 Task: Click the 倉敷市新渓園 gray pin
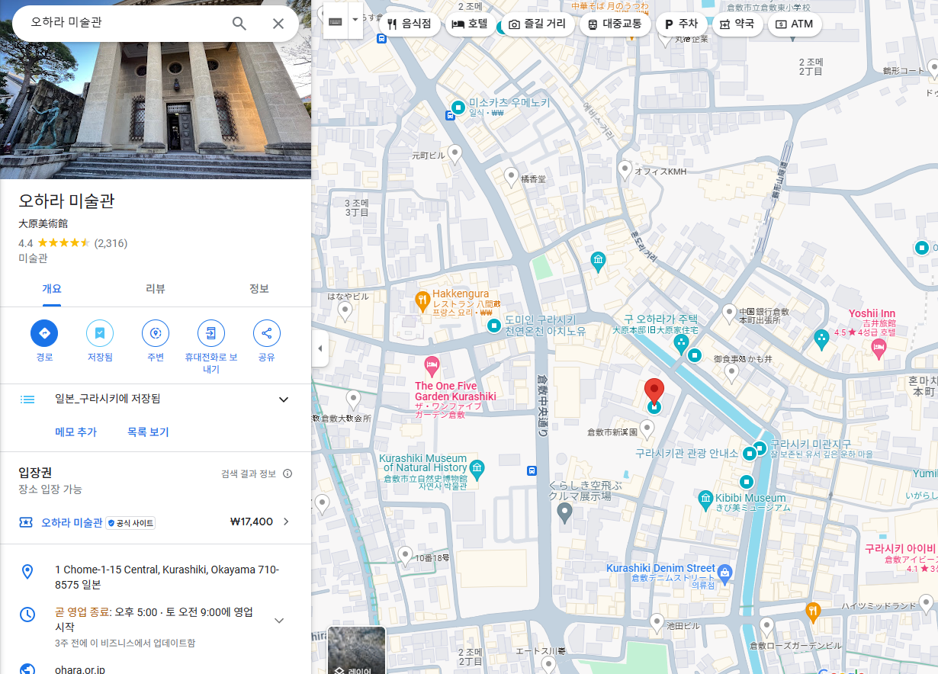[x=647, y=430]
